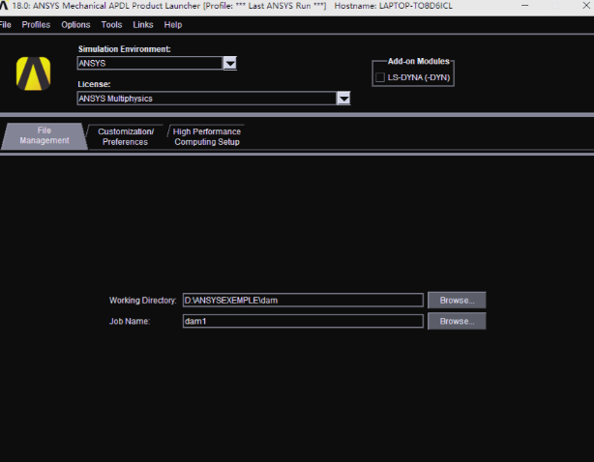Open the License dropdown arrow
594x462 pixels.
coord(342,99)
